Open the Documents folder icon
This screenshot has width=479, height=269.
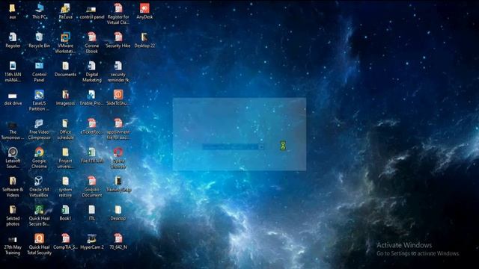pyautogui.click(x=65, y=69)
